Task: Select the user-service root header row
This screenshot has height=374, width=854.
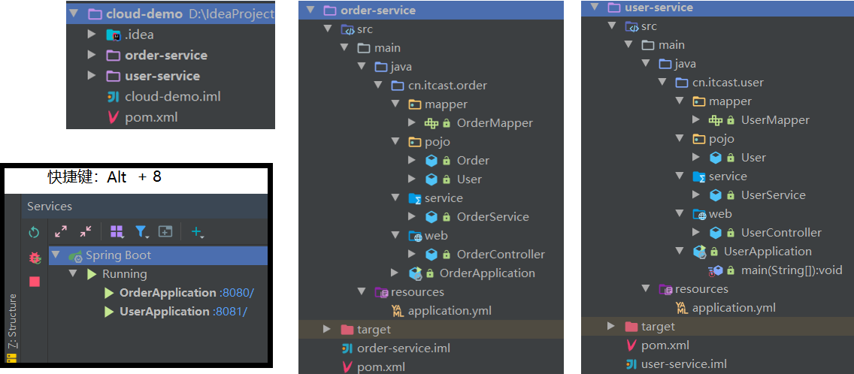Action: (x=717, y=7)
